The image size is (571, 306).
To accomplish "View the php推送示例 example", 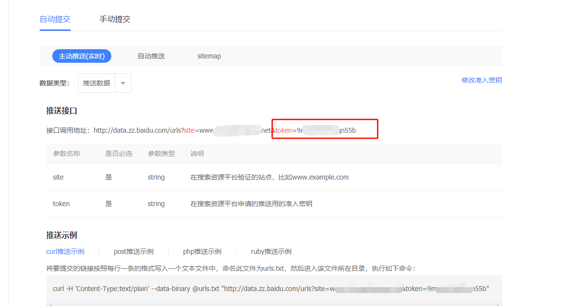I will click(x=202, y=251).
